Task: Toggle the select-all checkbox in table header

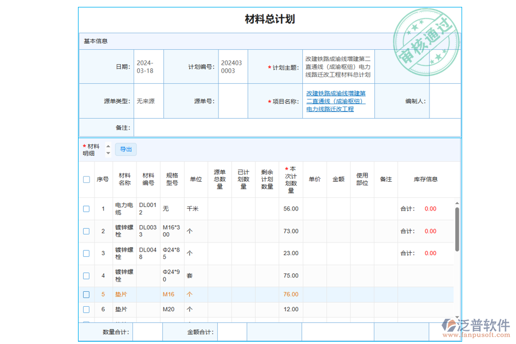Action: tap(87, 178)
